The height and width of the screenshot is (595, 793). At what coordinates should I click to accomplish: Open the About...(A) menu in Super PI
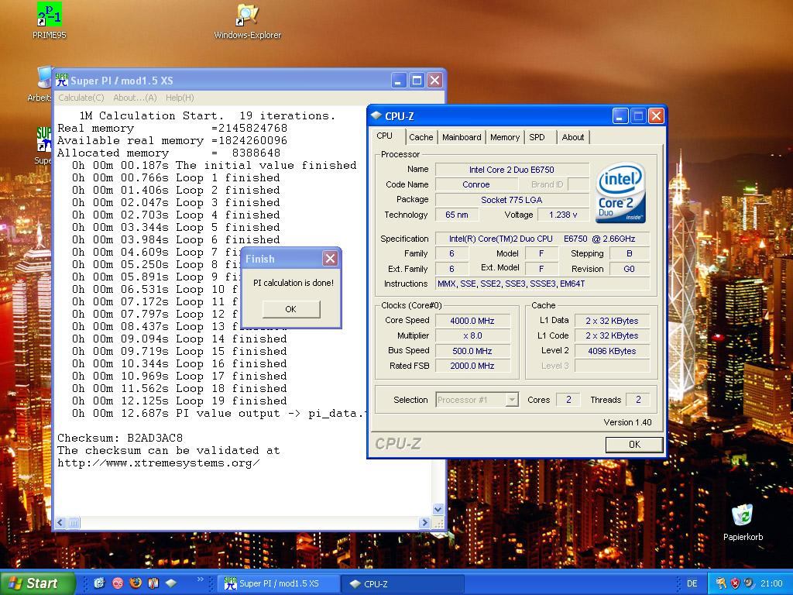[x=135, y=98]
